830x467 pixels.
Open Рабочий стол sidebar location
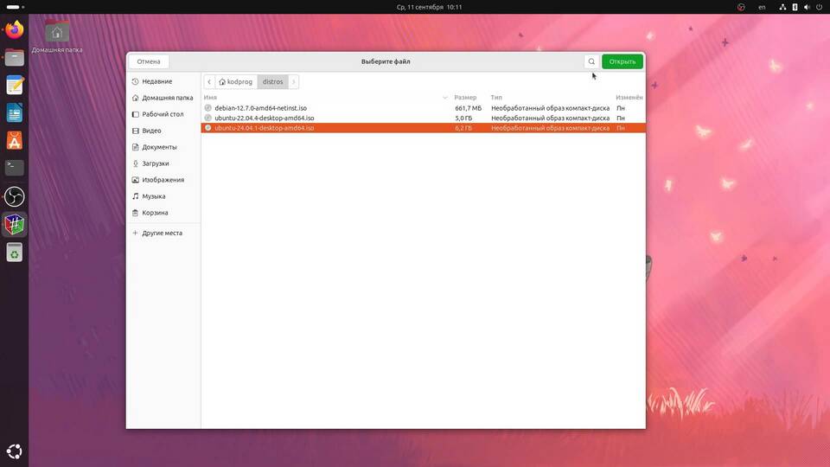[x=163, y=114]
